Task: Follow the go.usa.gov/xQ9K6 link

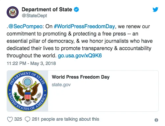Action: pos(80,56)
